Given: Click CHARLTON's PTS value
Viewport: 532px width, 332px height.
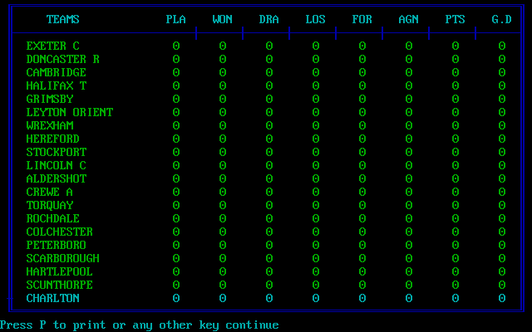Looking at the screenshot, I should (455, 298).
